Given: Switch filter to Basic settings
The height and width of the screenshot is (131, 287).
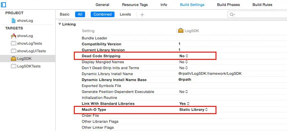Looking at the screenshot, I should pyautogui.click(x=65, y=14).
